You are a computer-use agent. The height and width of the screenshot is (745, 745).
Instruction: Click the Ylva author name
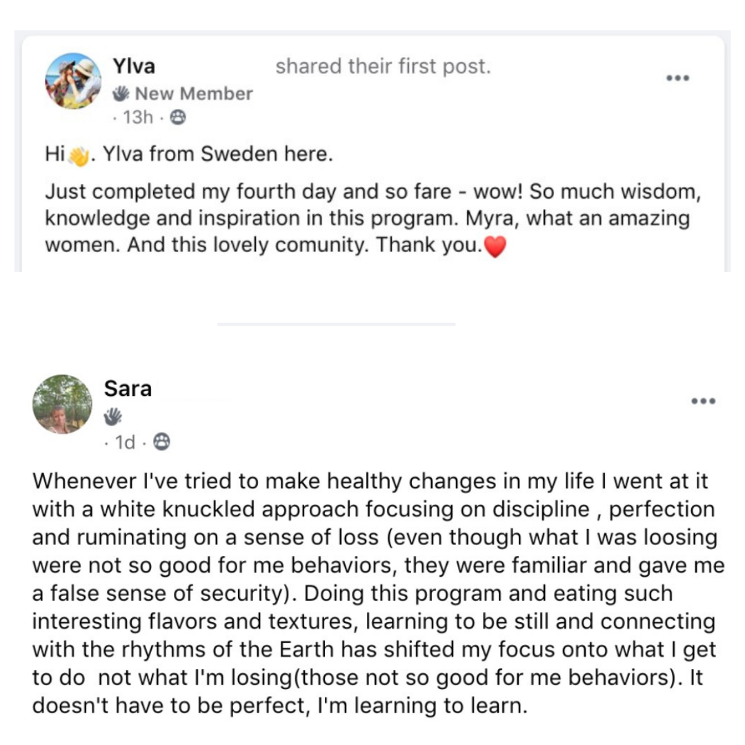coord(134,66)
